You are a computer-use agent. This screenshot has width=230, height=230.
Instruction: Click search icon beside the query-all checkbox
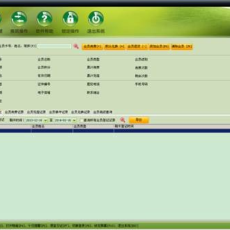(x=123, y=120)
